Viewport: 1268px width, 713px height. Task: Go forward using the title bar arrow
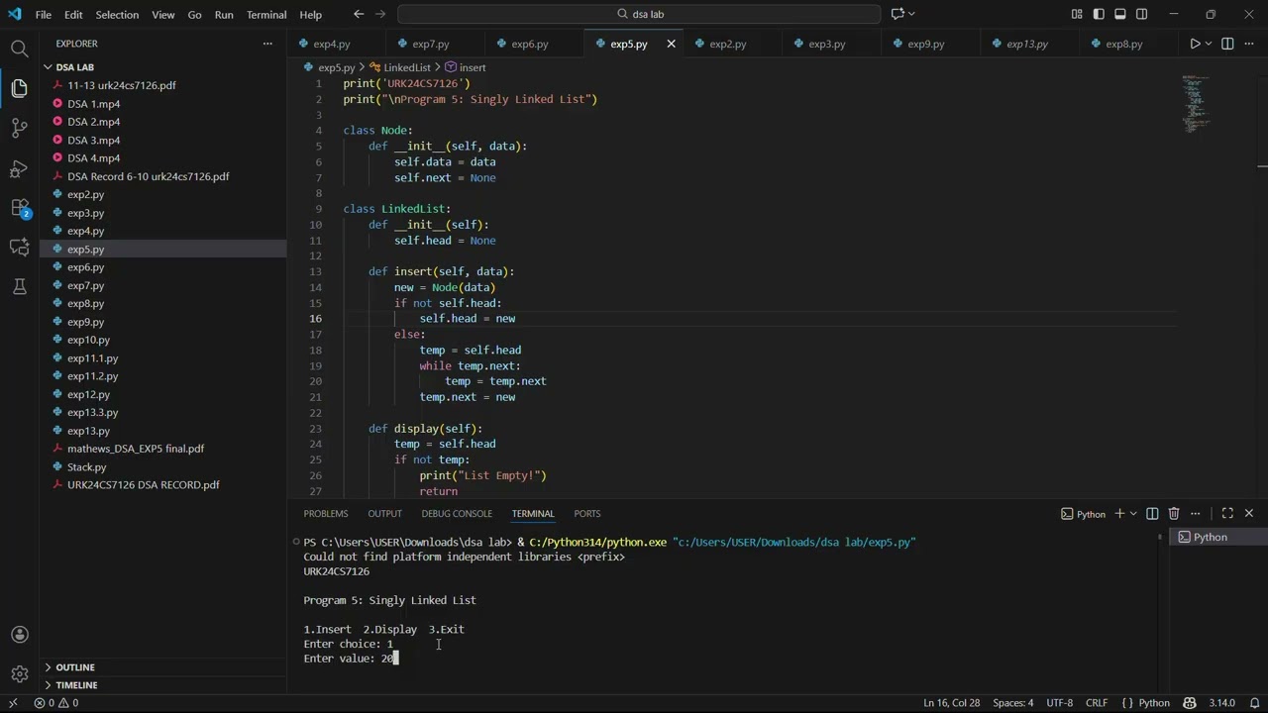point(381,14)
